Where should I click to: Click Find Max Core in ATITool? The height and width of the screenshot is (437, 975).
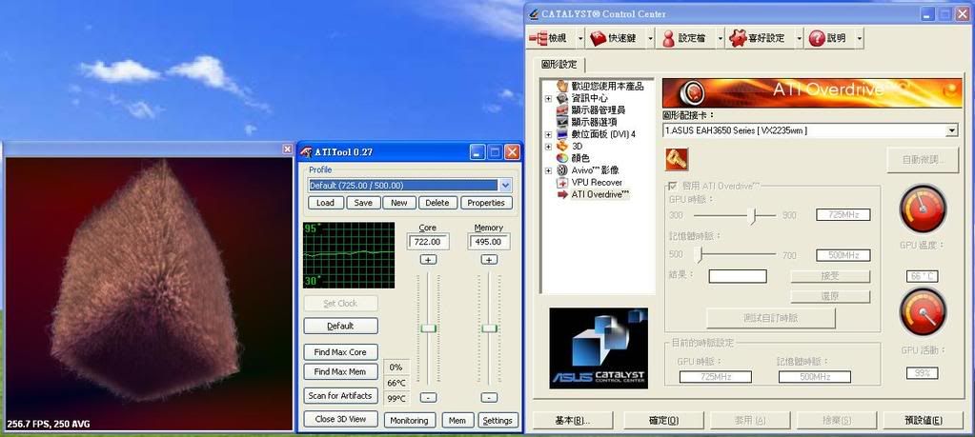pyautogui.click(x=340, y=352)
